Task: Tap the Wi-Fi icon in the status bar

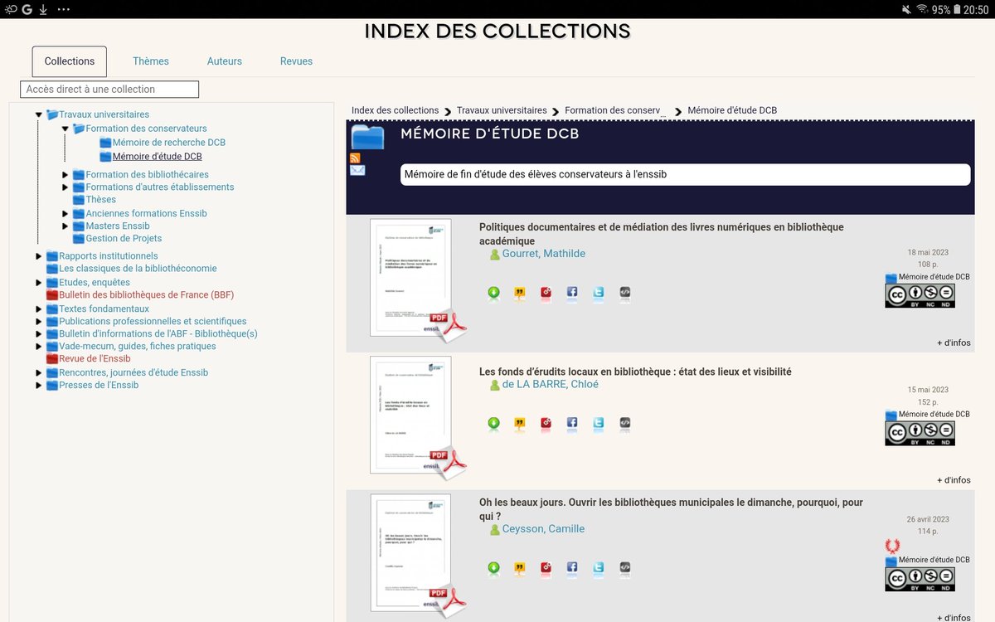Action: pyautogui.click(x=921, y=9)
